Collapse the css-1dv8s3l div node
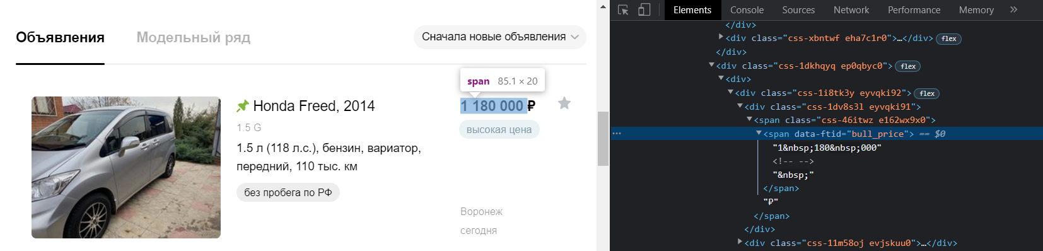This screenshot has height=251, width=1043. tap(740, 106)
